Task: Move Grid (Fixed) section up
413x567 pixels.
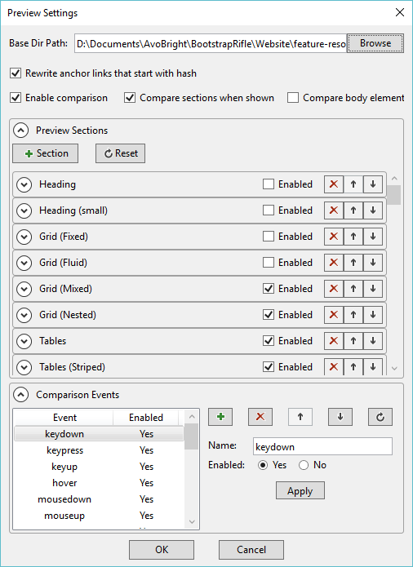Action: coord(353,237)
